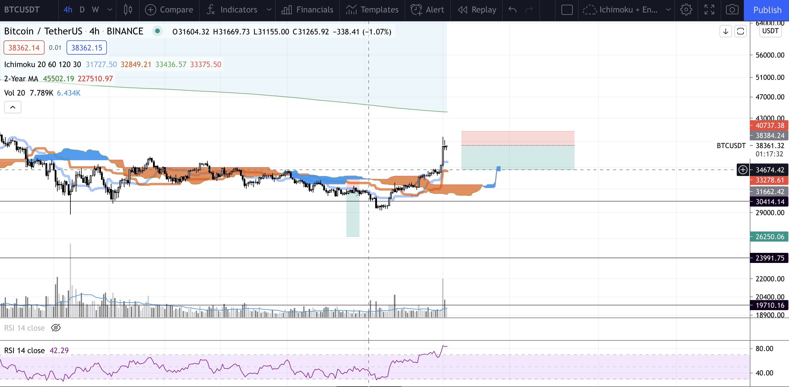Click the BTCUSDT symbol search field

click(22, 10)
